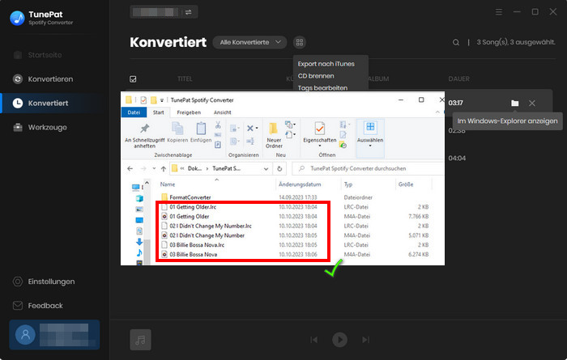Image resolution: width=567 pixels, height=360 pixels.
Task: Click the TunePat Spotify Converter durchsuchen search field
Action: point(368,168)
